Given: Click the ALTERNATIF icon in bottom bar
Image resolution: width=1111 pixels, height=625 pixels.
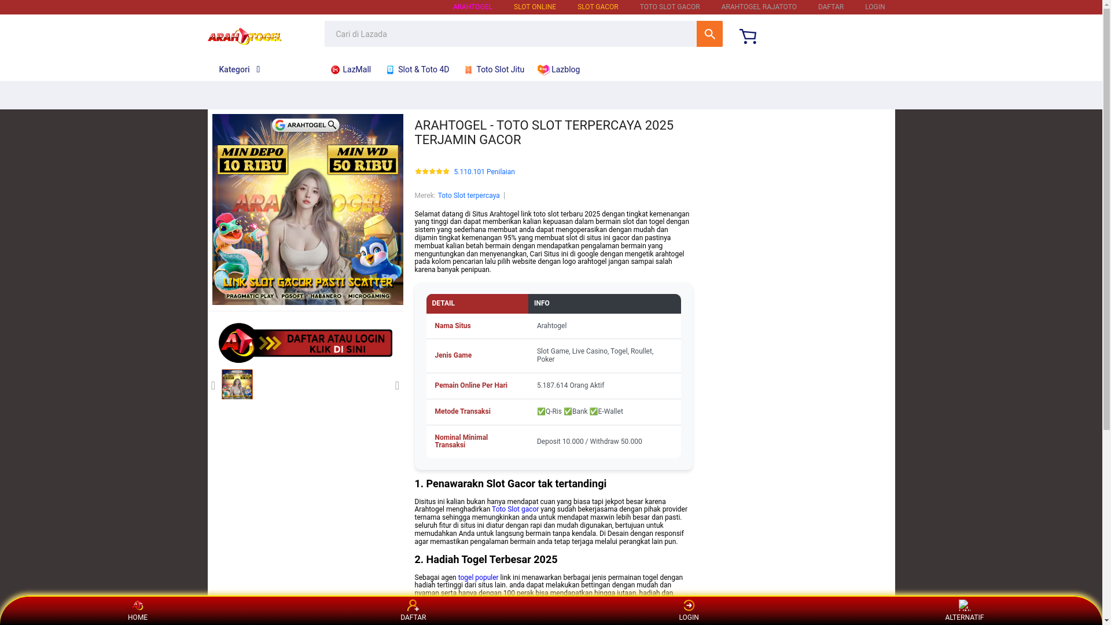Looking at the screenshot, I should coord(964,605).
